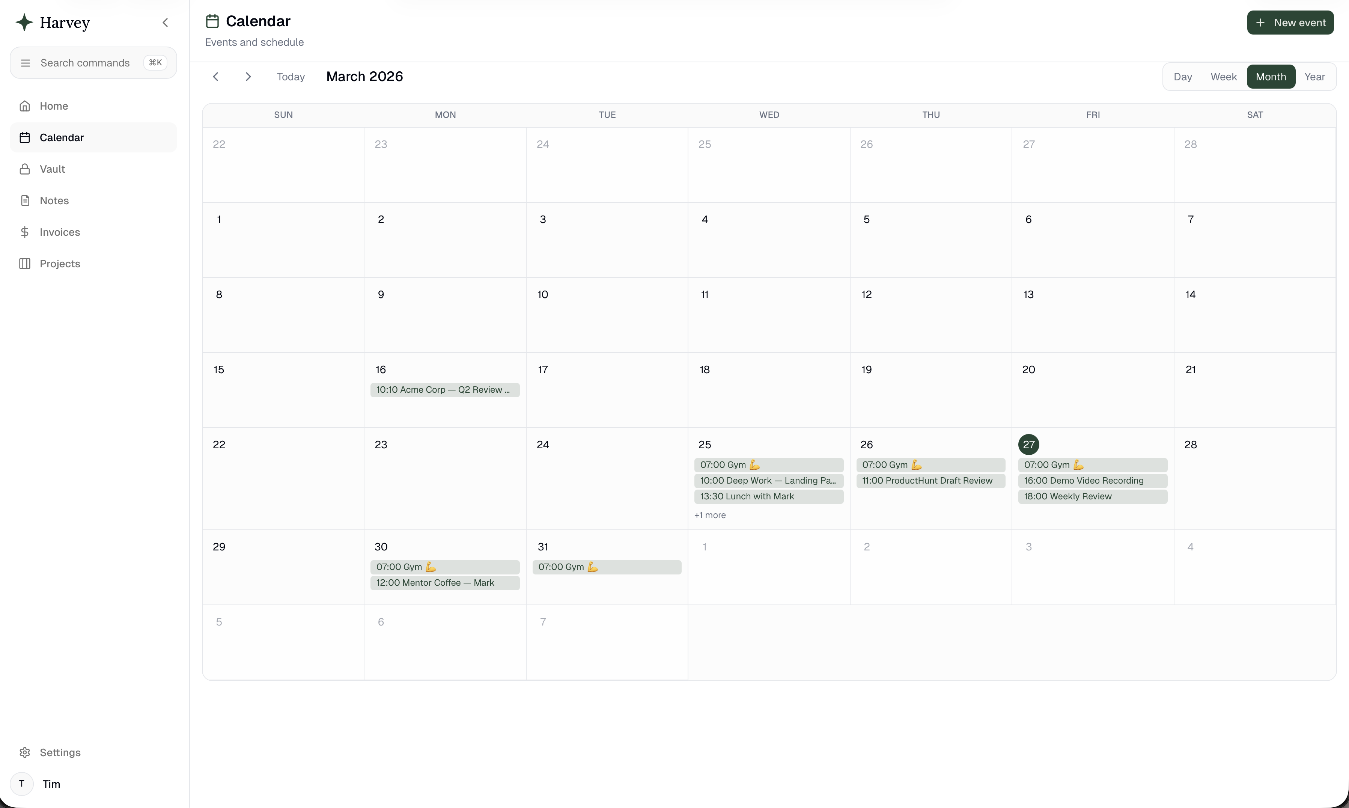Open the Vault section
This screenshot has height=808, width=1349.
pyautogui.click(x=52, y=169)
